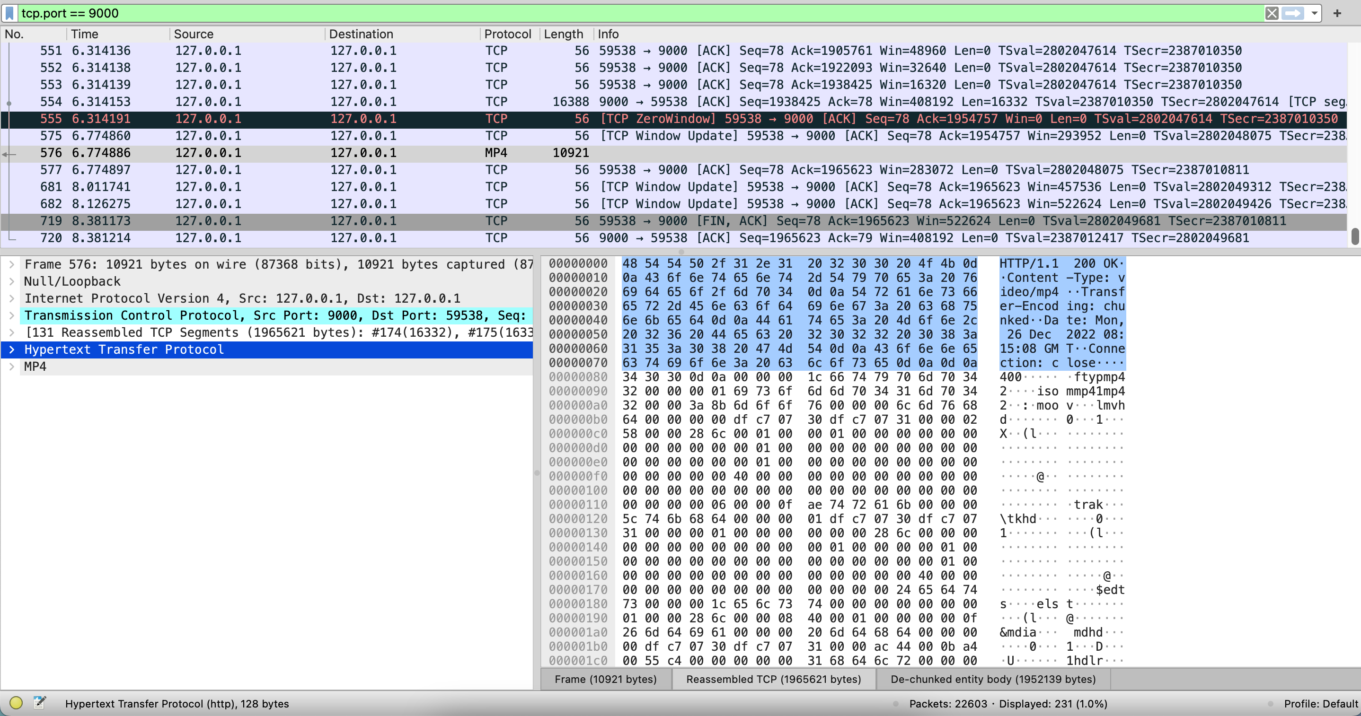This screenshot has height=716, width=1361.
Task: Expand Transmission Control Protocol tree item
Action: coord(12,315)
